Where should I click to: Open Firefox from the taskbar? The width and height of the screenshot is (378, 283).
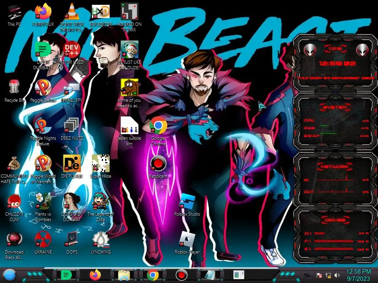[x=95, y=275]
